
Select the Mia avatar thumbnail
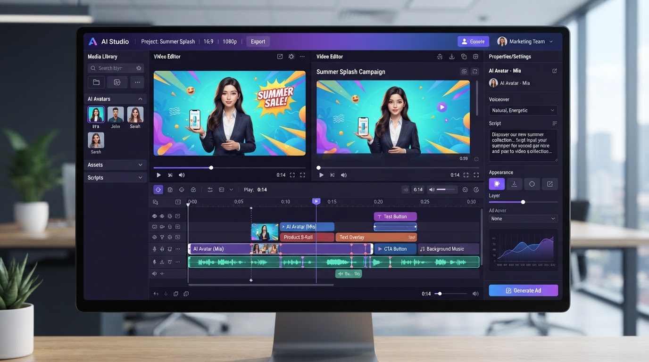click(x=96, y=115)
